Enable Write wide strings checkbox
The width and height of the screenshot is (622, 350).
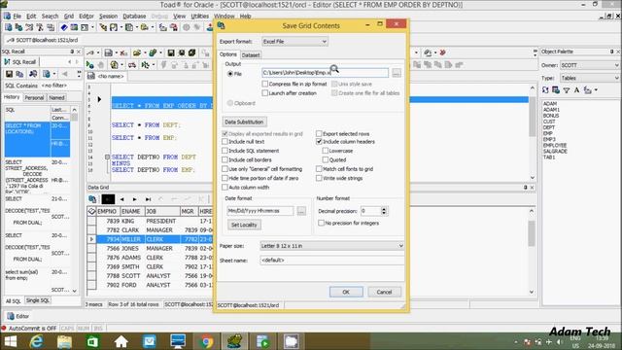click(319, 178)
